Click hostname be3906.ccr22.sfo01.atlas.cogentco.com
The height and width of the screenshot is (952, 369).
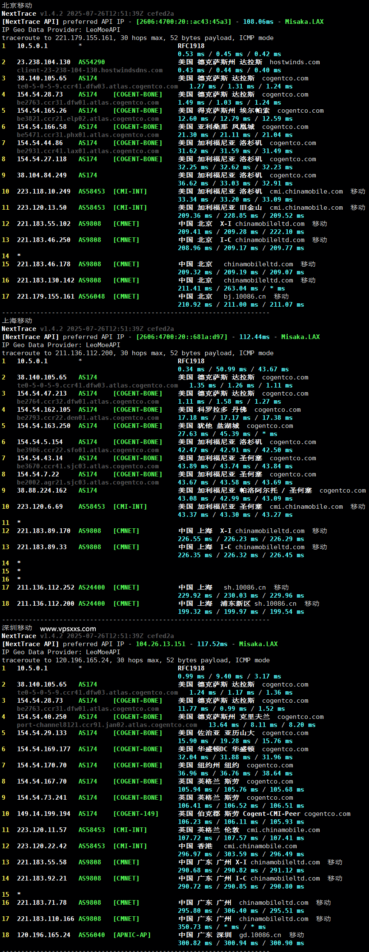tap(88, 450)
